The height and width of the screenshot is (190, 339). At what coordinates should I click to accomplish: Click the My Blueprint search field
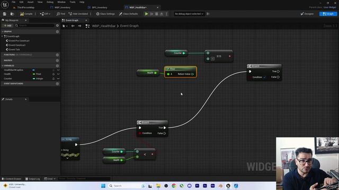(34, 25)
